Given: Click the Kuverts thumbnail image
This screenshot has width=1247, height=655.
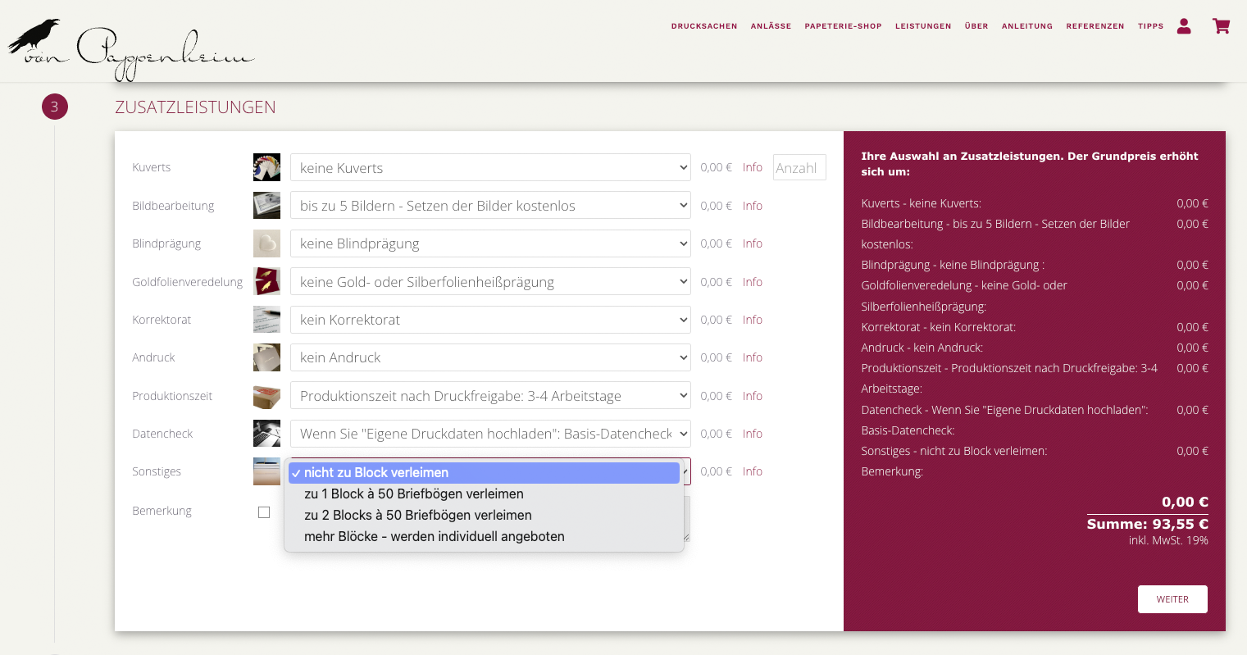Looking at the screenshot, I should pyautogui.click(x=266, y=167).
